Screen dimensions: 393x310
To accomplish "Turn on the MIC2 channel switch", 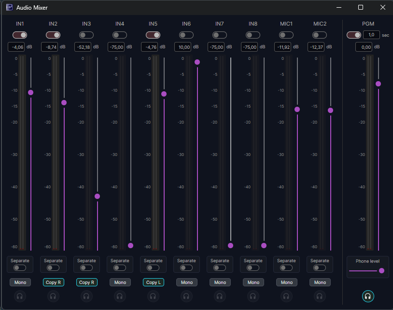I will [x=320, y=35].
